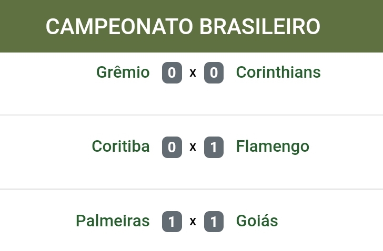The height and width of the screenshot is (251, 383).
Task: Open the Grêmio team link
Action: click(x=123, y=72)
